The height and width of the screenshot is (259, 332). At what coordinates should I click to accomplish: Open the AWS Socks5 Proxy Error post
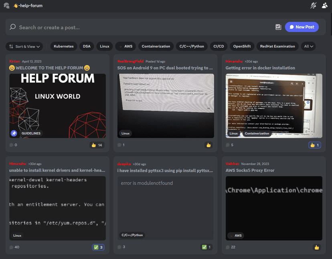coord(251,170)
